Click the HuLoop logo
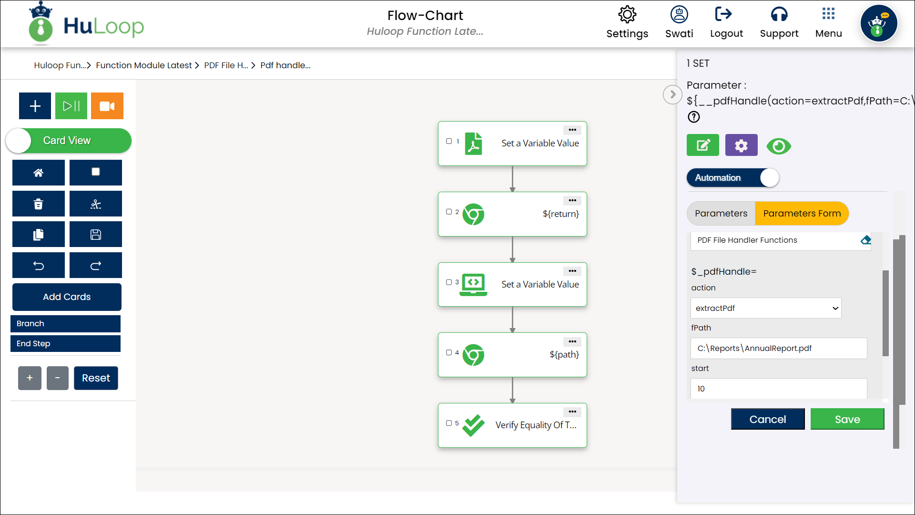 [86, 24]
